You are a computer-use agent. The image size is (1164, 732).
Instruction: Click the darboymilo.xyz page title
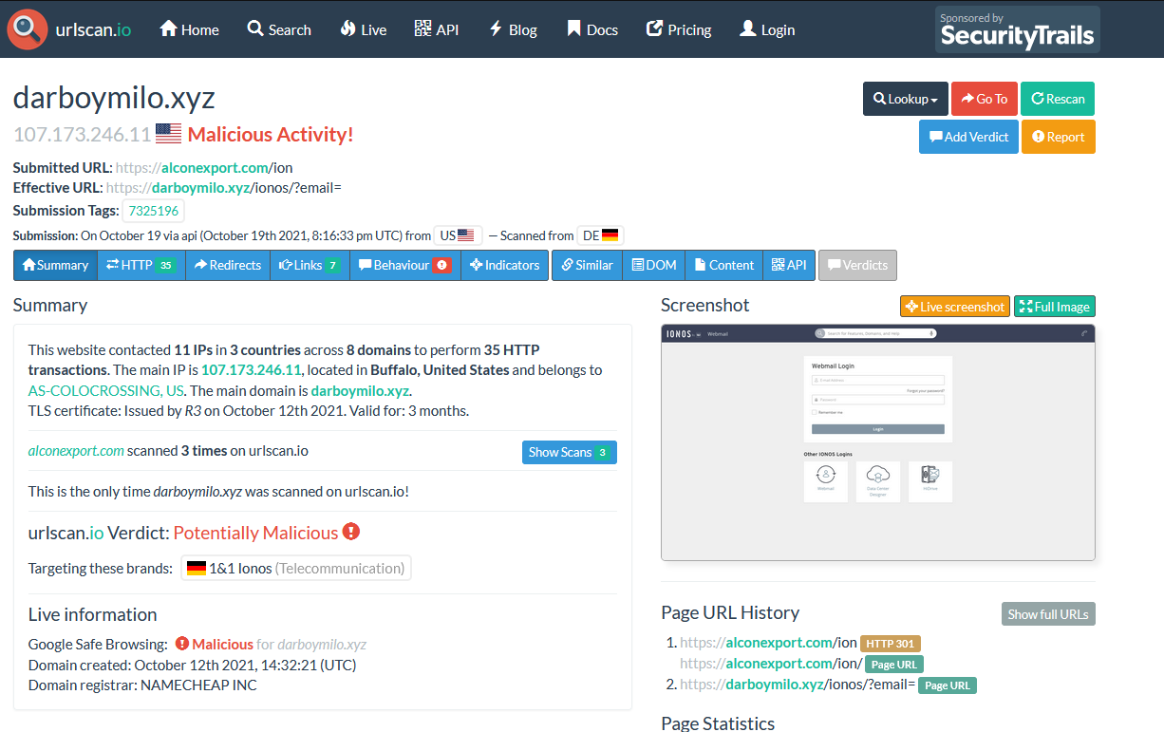[x=114, y=98]
